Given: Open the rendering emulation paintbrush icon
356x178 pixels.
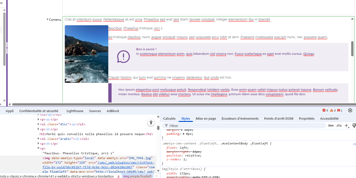Looking at the screenshot, I should 354,125.
